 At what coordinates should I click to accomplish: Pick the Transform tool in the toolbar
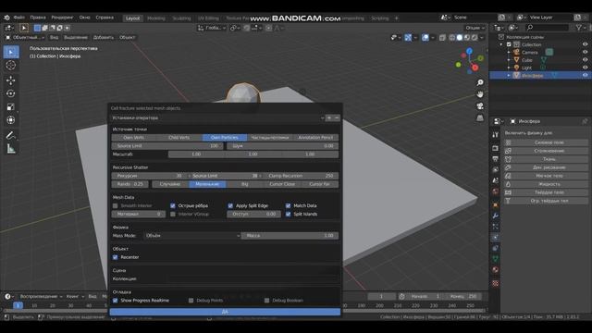11,120
